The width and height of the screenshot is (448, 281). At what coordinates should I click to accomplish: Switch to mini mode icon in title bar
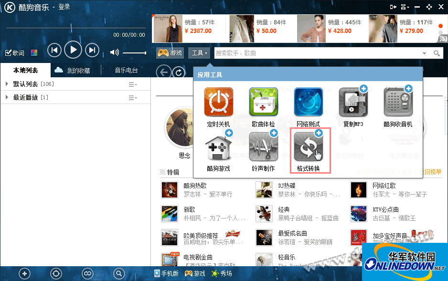coord(393,7)
